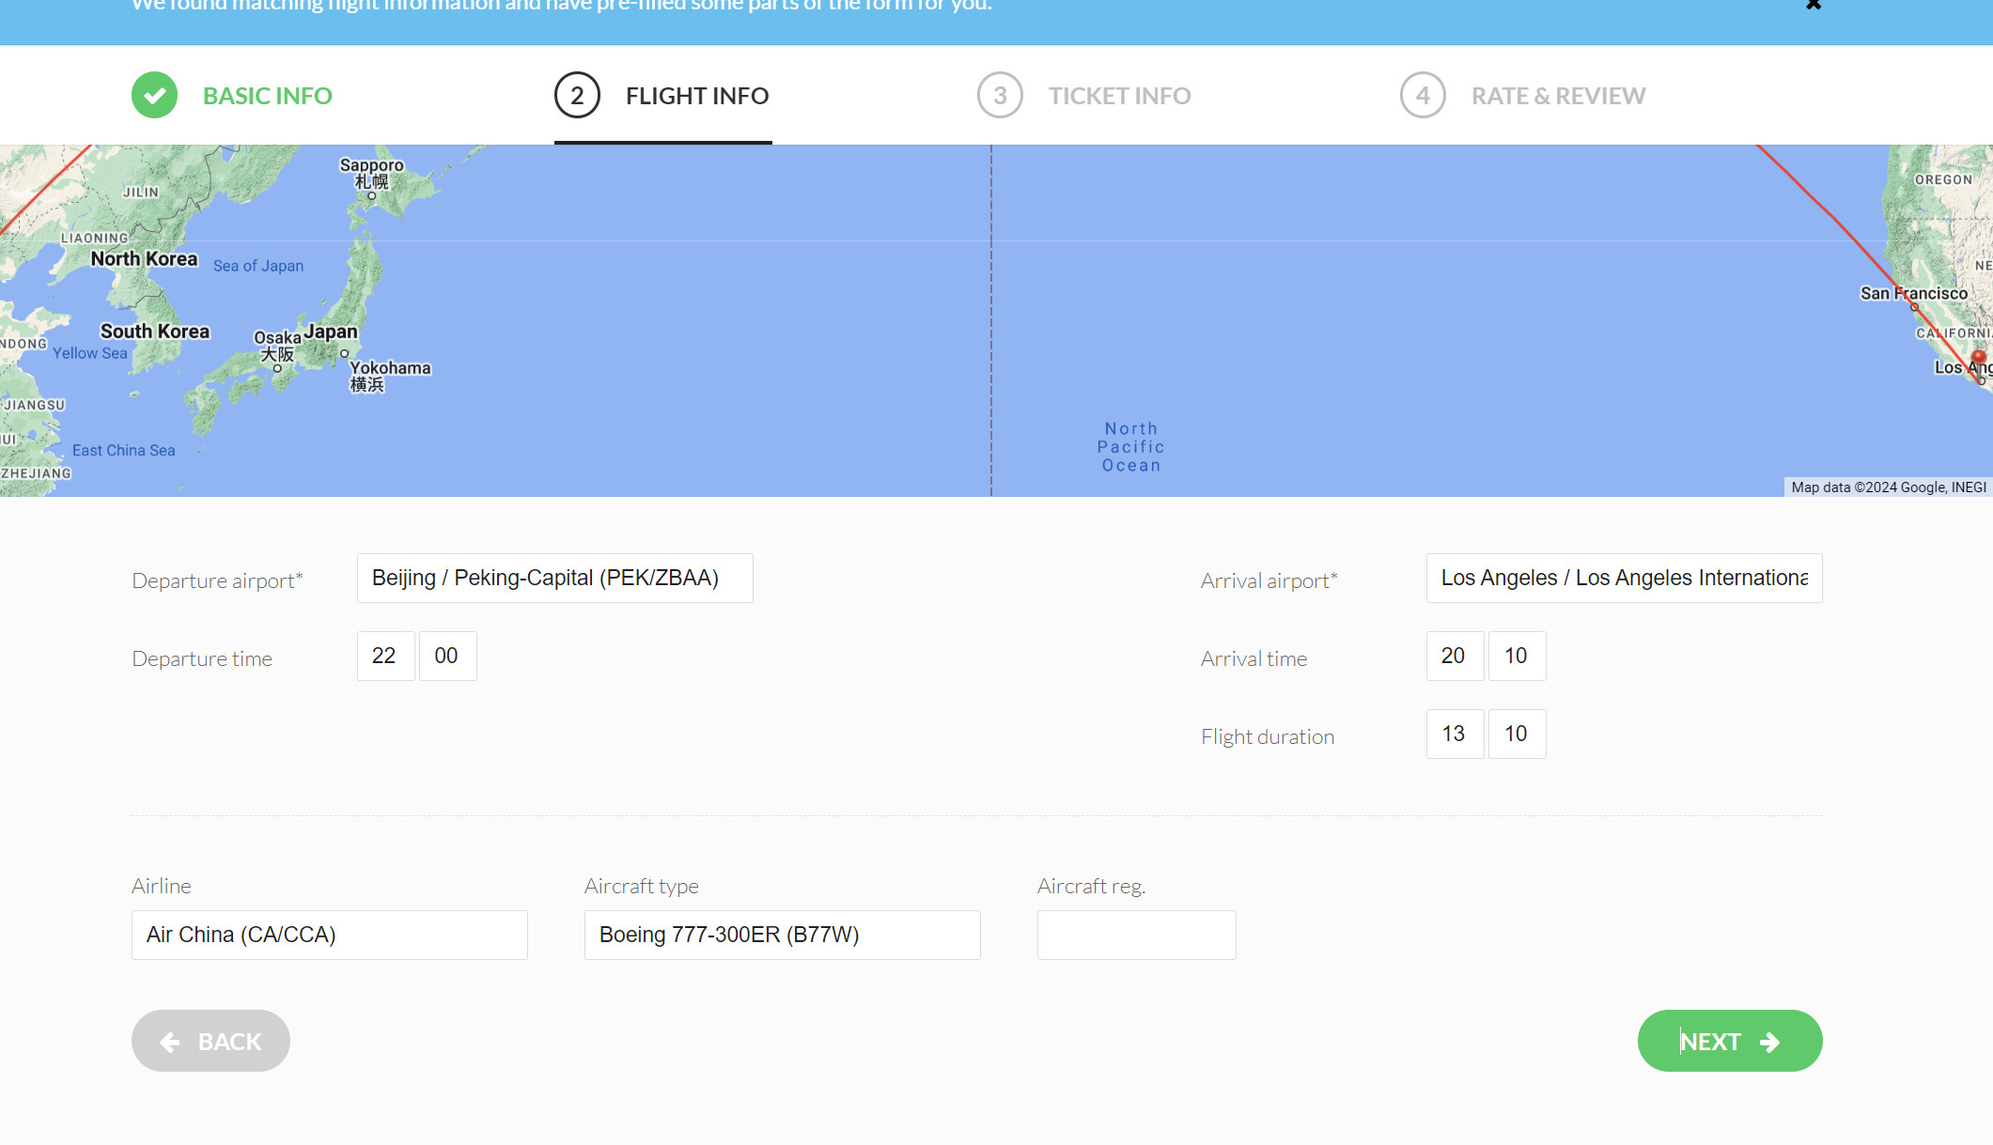Click the step 3 Ticket Info circle
This screenshot has width=1993, height=1145.
(1000, 95)
